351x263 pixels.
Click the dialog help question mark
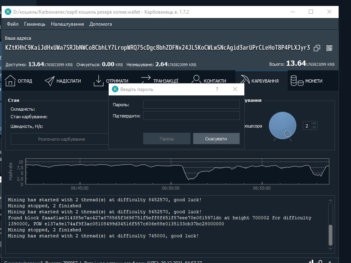tap(217, 89)
